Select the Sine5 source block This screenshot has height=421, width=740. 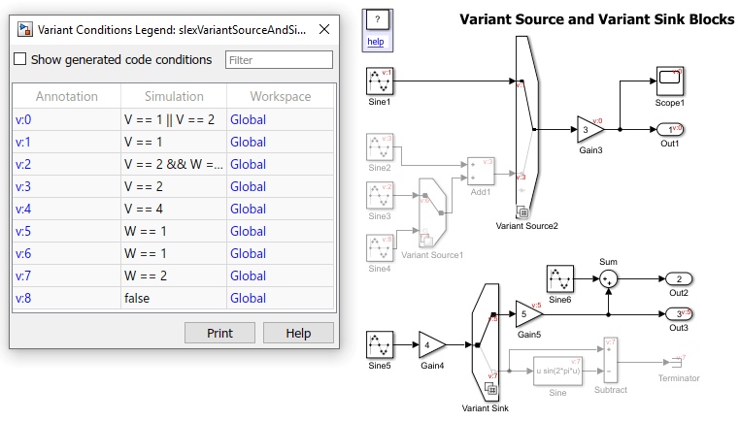tap(380, 344)
